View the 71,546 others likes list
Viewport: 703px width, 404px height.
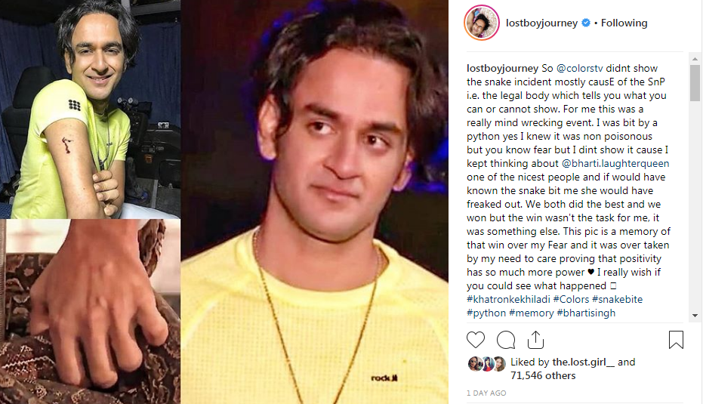coord(543,376)
